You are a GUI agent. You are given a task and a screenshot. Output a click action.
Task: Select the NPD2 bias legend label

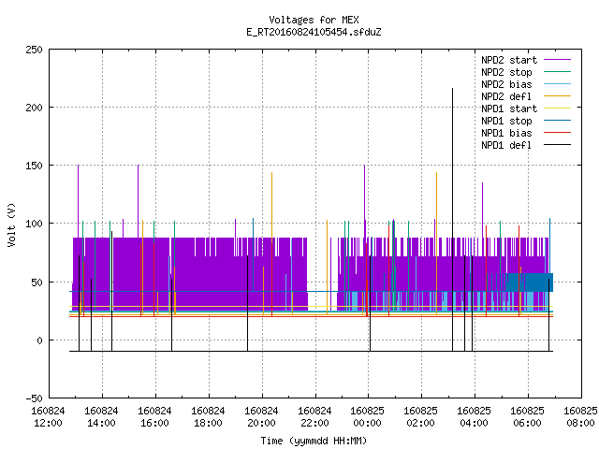(x=506, y=84)
